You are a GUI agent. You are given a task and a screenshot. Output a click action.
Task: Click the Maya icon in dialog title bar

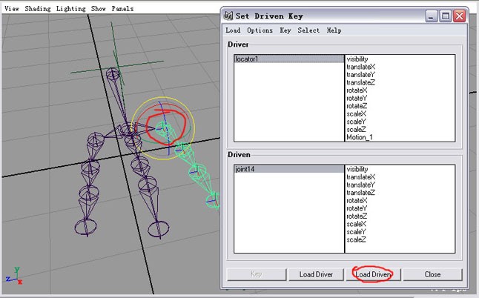tap(229, 15)
